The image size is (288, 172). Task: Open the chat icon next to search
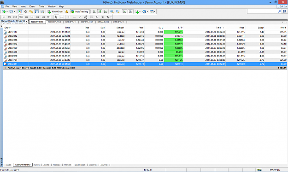coord(284,11)
